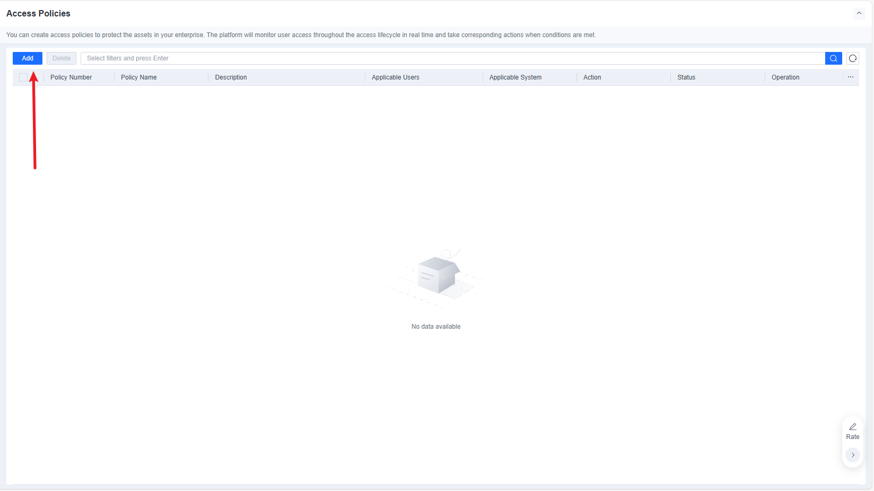
Task: Click the Access Policies heading
Action: tap(38, 13)
